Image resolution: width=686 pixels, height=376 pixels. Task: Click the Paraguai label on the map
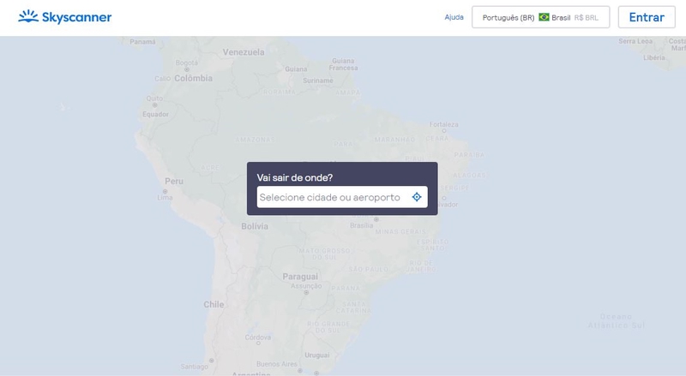point(300,276)
